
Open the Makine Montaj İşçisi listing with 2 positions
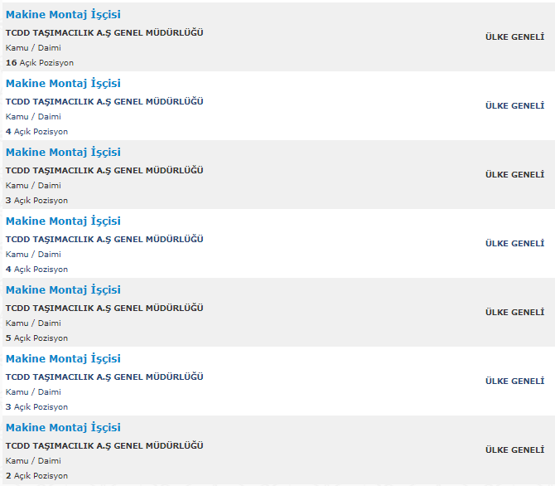(x=63, y=427)
